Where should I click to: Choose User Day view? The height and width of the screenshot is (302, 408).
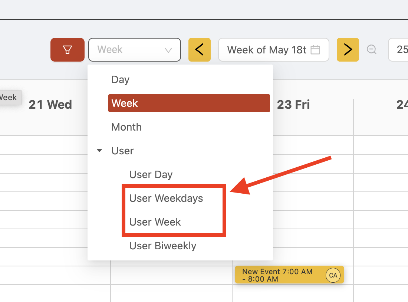[151, 174]
